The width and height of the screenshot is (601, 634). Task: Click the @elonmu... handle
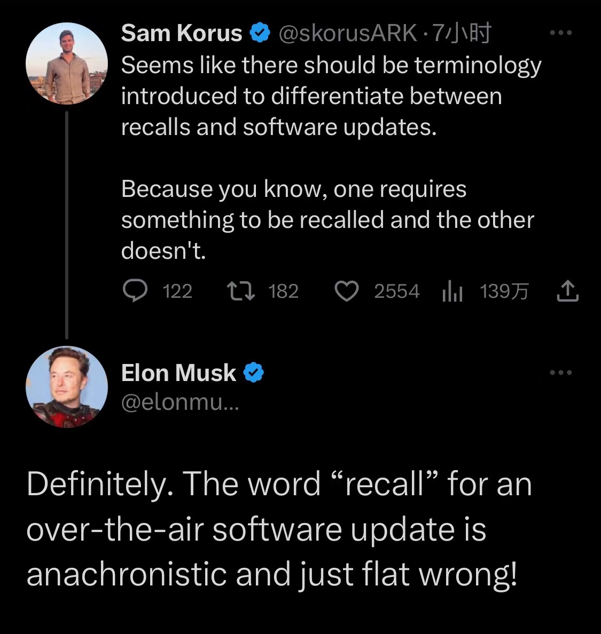(180, 402)
